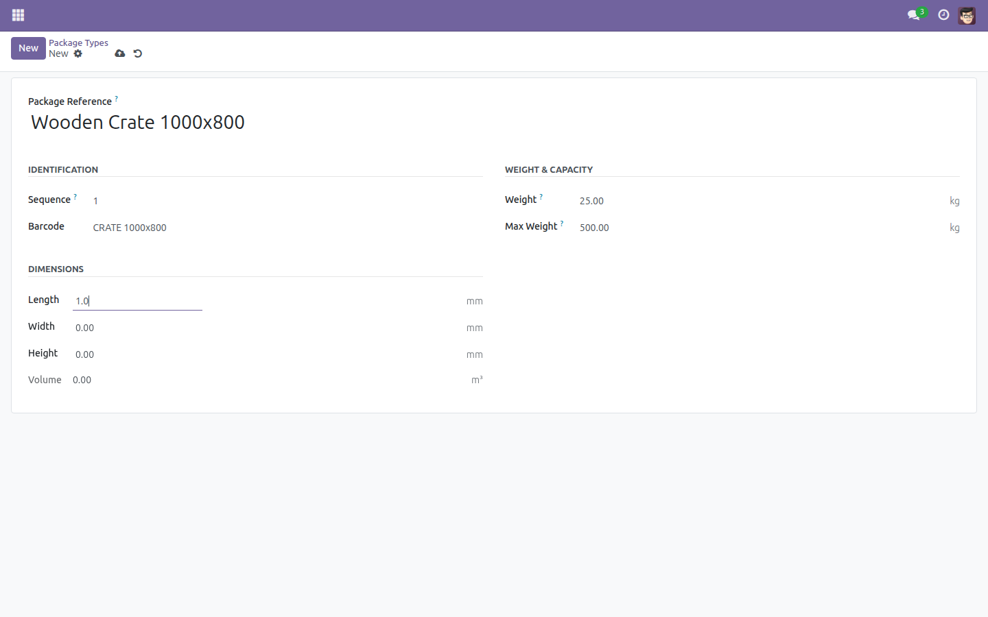Show the Package Reference help tooltip icon
988x617 pixels.
point(117,99)
